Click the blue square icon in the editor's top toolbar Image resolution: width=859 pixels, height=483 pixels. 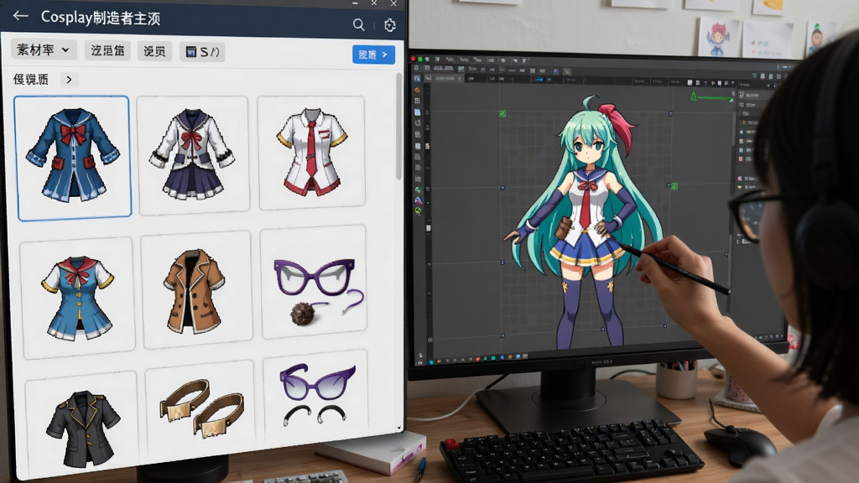point(556,72)
